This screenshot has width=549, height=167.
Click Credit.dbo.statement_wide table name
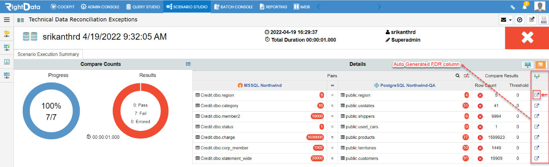226,158
